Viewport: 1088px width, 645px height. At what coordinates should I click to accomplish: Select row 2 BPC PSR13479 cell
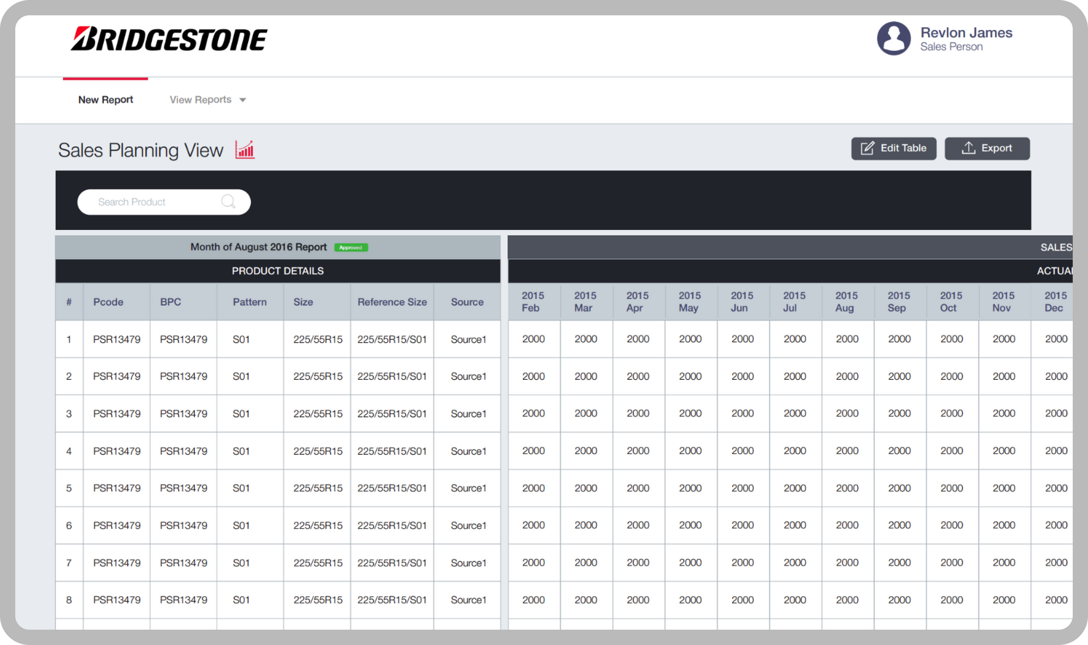click(184, 376)
